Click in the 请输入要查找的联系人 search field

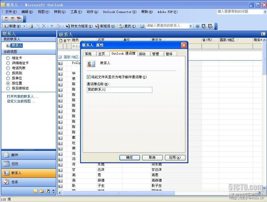(x=168, y=26)
